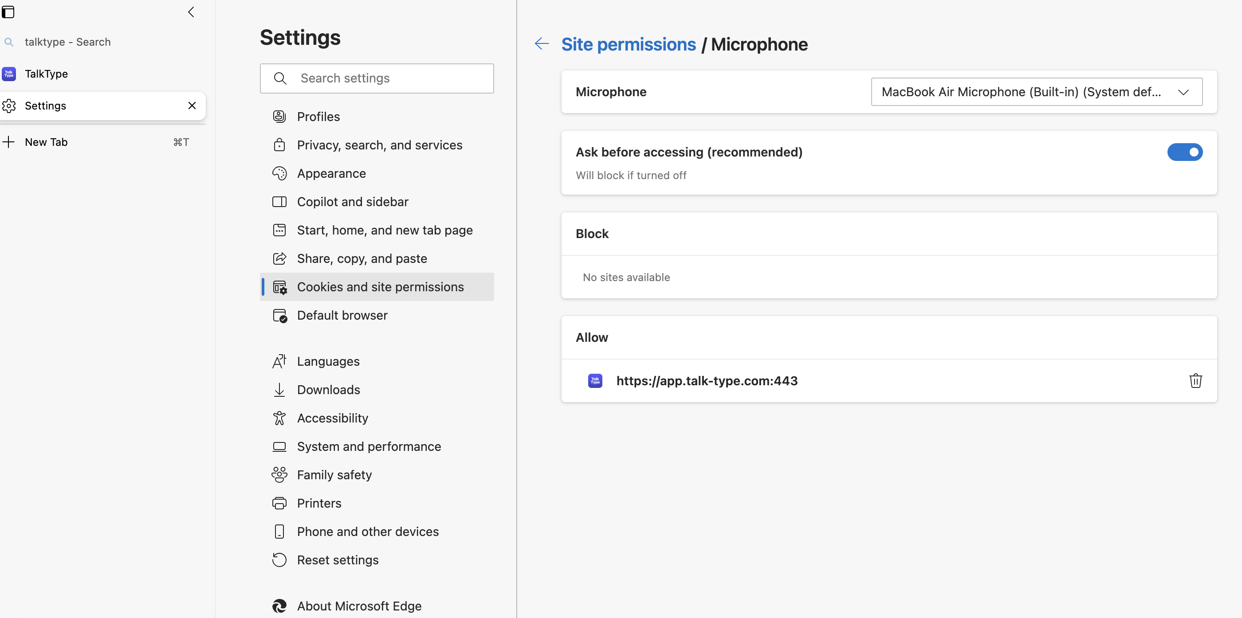The width and height of the screenshot is (1242, 618).
Task: Open Start, home, and new tab page
Action: 377,230
